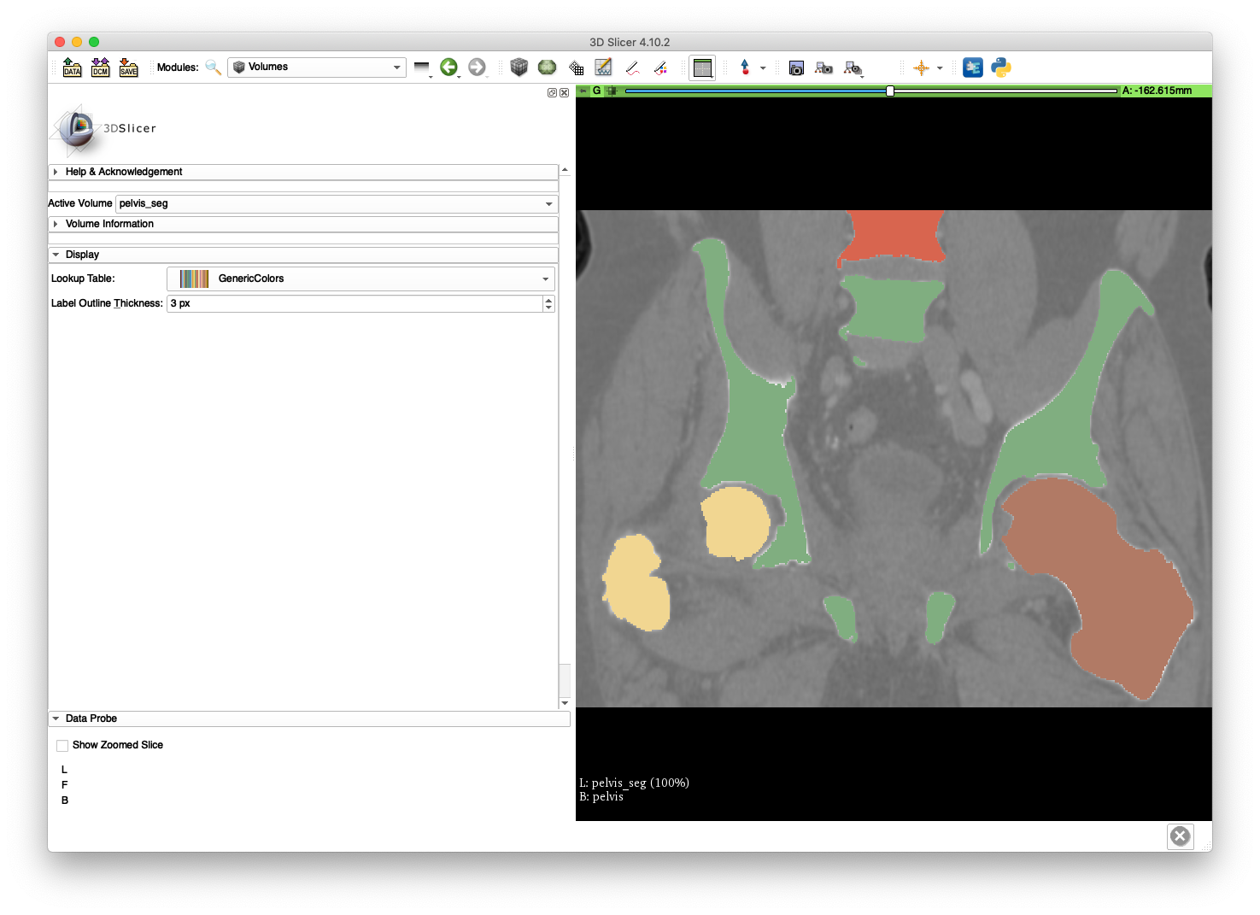1260x915 pixels.
Task: Click the slice view pin icon
Action: pos(583,91)
